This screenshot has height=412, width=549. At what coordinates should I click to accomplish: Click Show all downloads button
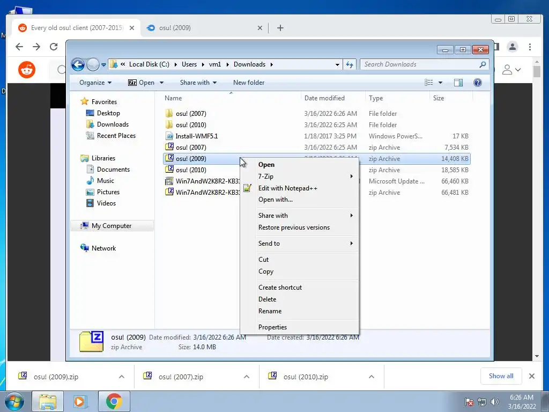pyautogui.click(x=501, y=376)
